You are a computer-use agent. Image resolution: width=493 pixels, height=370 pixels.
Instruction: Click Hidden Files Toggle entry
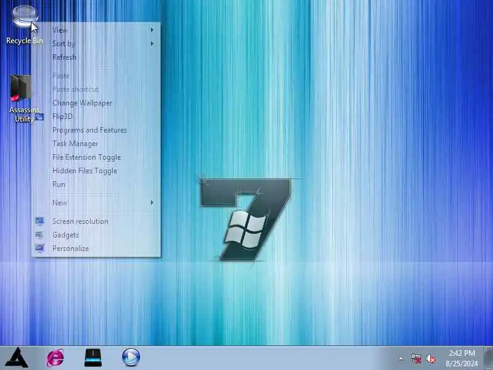[97, 171]
